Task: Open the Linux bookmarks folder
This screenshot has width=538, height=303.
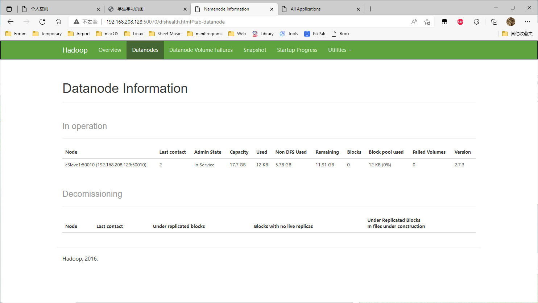Action: pyautogui.click(x=134, y=34)
